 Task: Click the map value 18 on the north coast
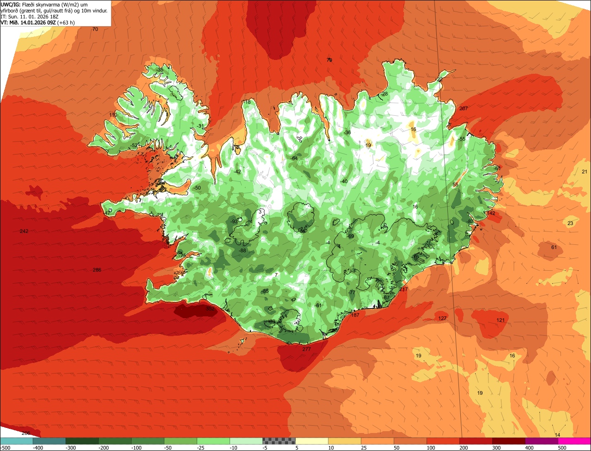click(x=248, y=102)
